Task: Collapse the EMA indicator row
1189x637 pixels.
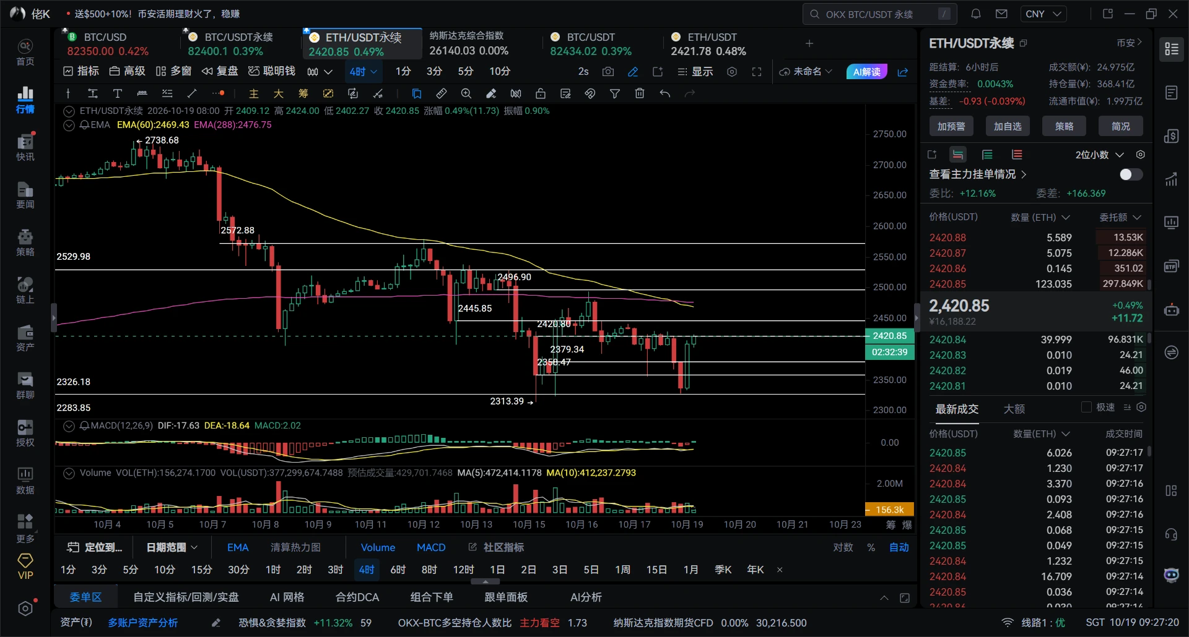Action: pyautogui.click(x=69, y=125)
